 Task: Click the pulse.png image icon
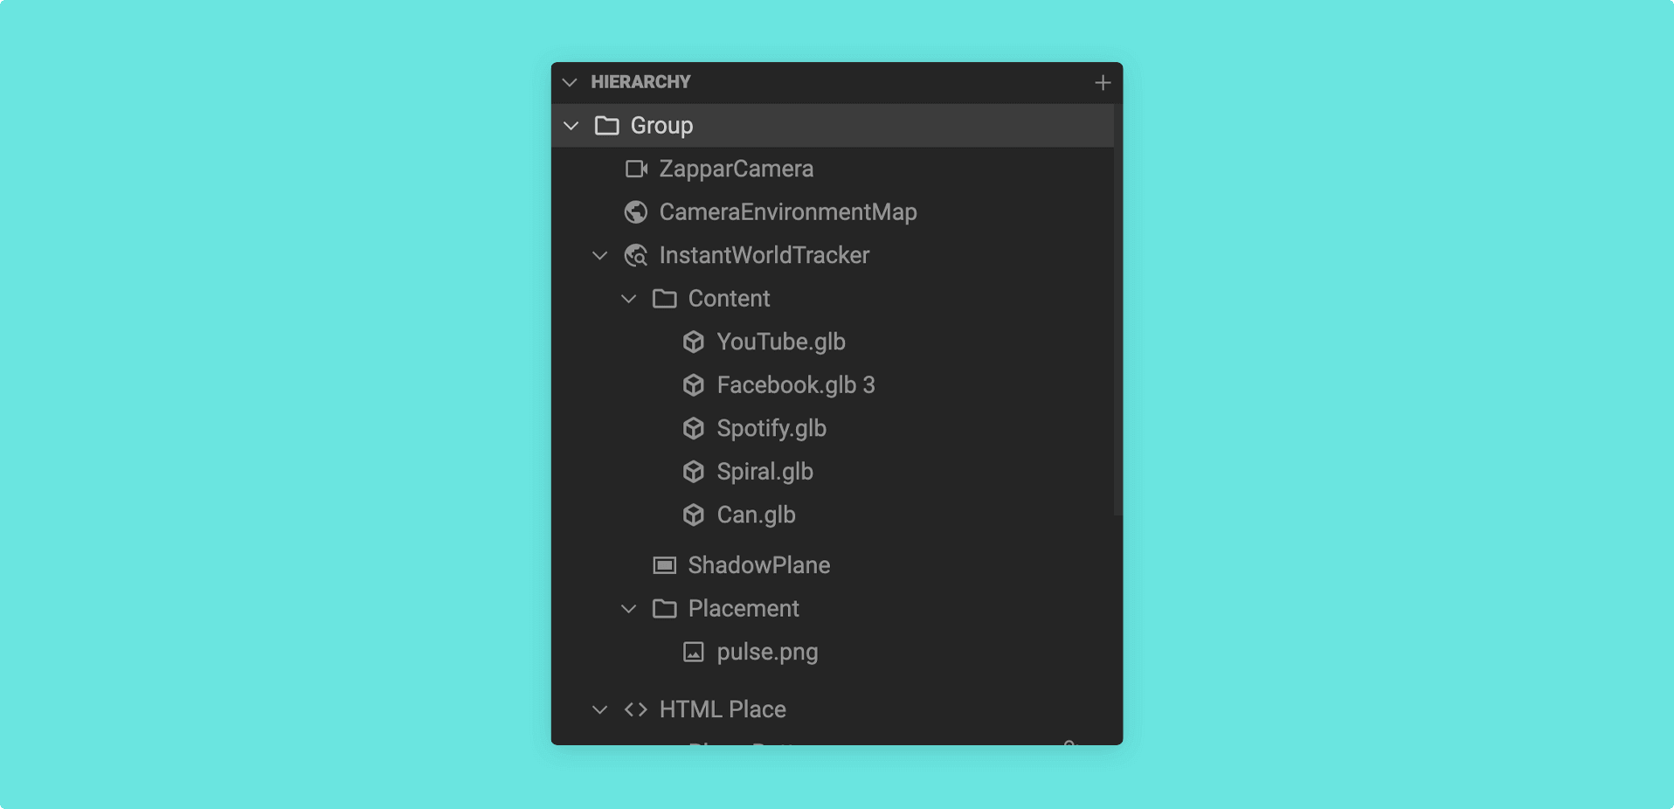(694, 652)
